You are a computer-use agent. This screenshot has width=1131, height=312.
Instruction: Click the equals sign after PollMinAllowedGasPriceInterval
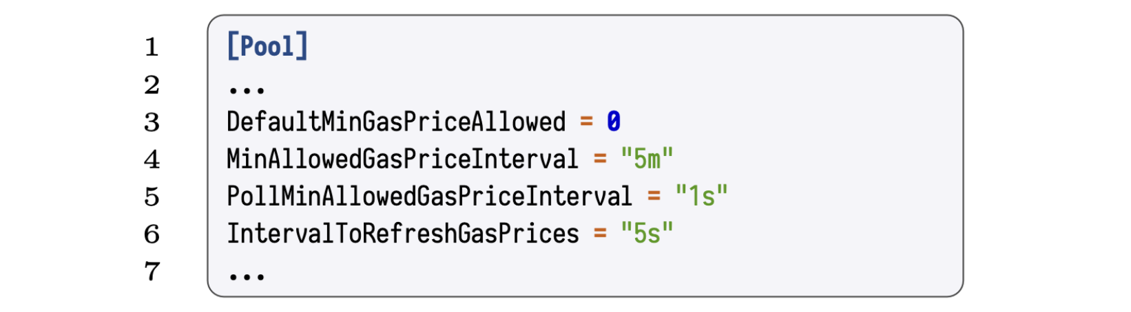click(654, 197)
